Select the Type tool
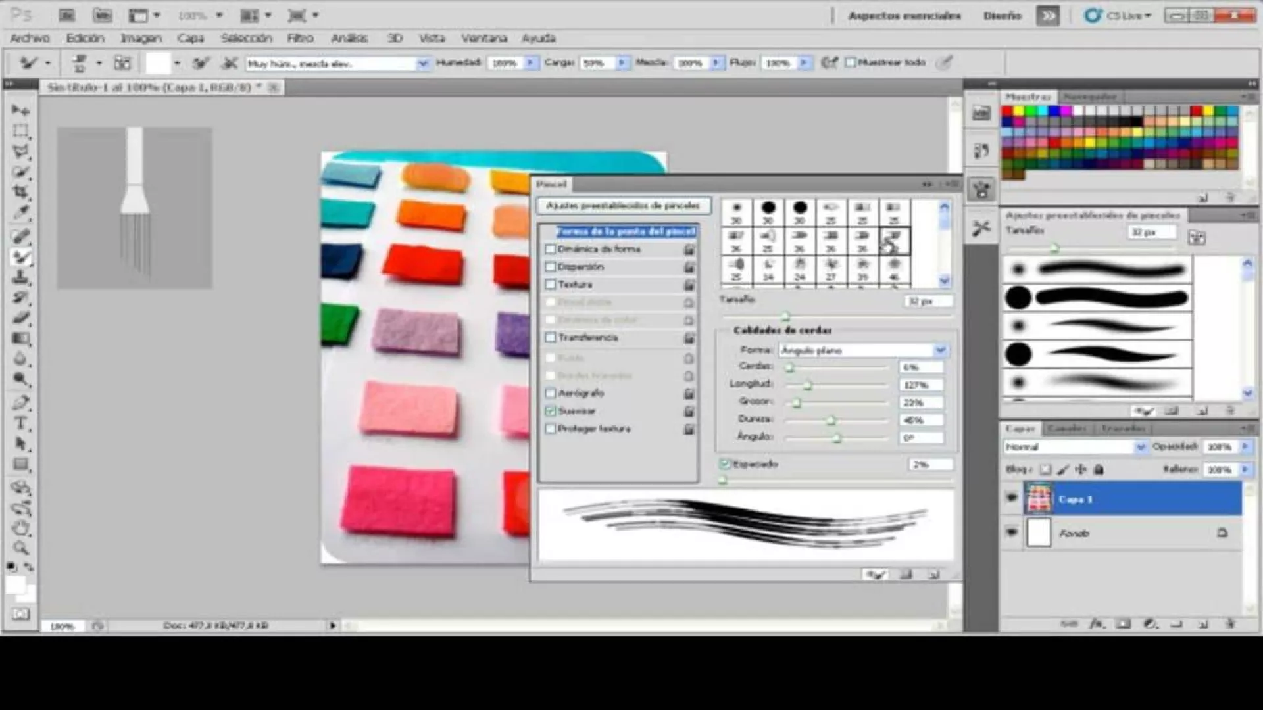The height and width of the screenshot is (710, 1263). 20,423
